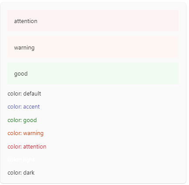Click the red word 'attention' in color list
Screen dimensions: 189x185
(x=35, y=147)
